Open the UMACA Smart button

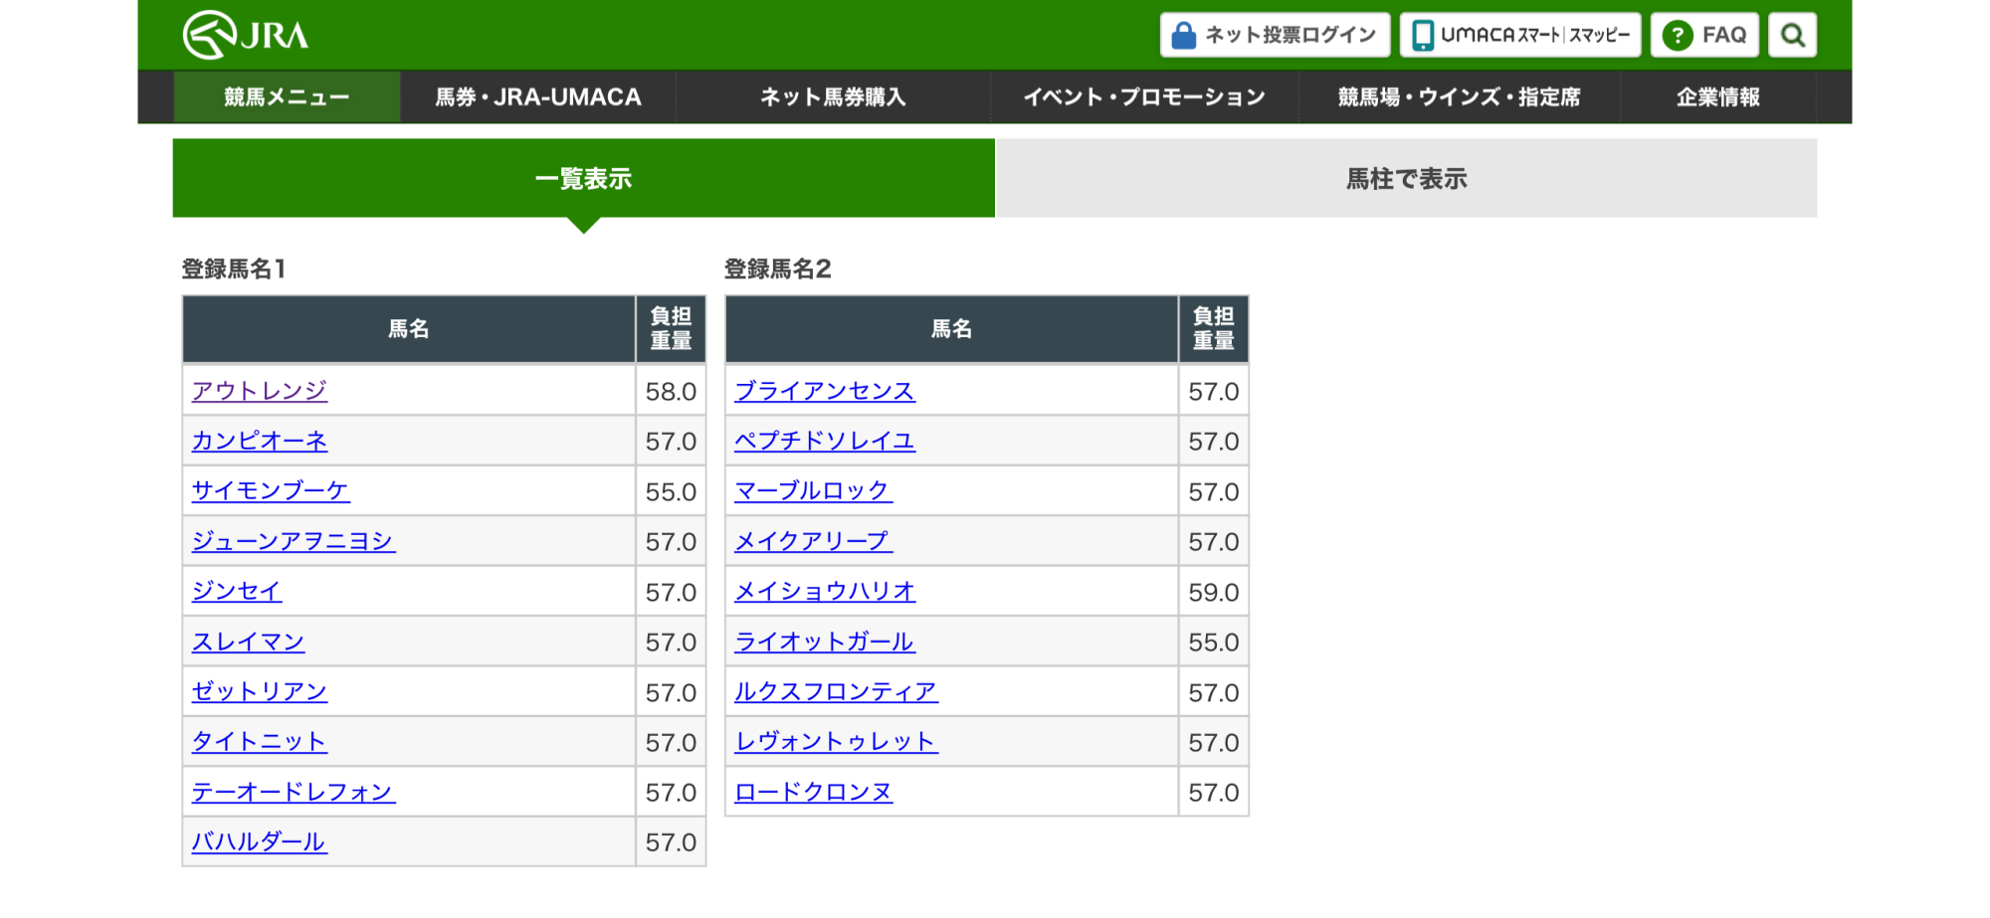coord(1519,35)
